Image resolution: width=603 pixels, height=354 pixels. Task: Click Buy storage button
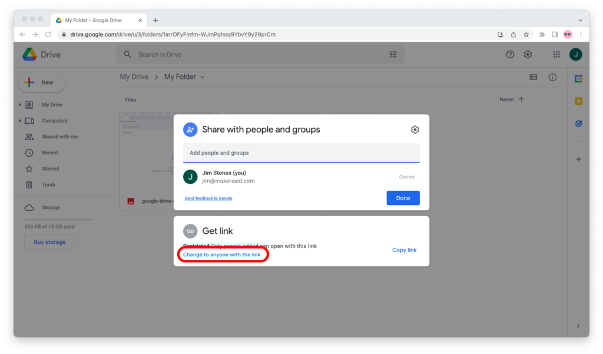pyautogui.click(x=49, y=242)
